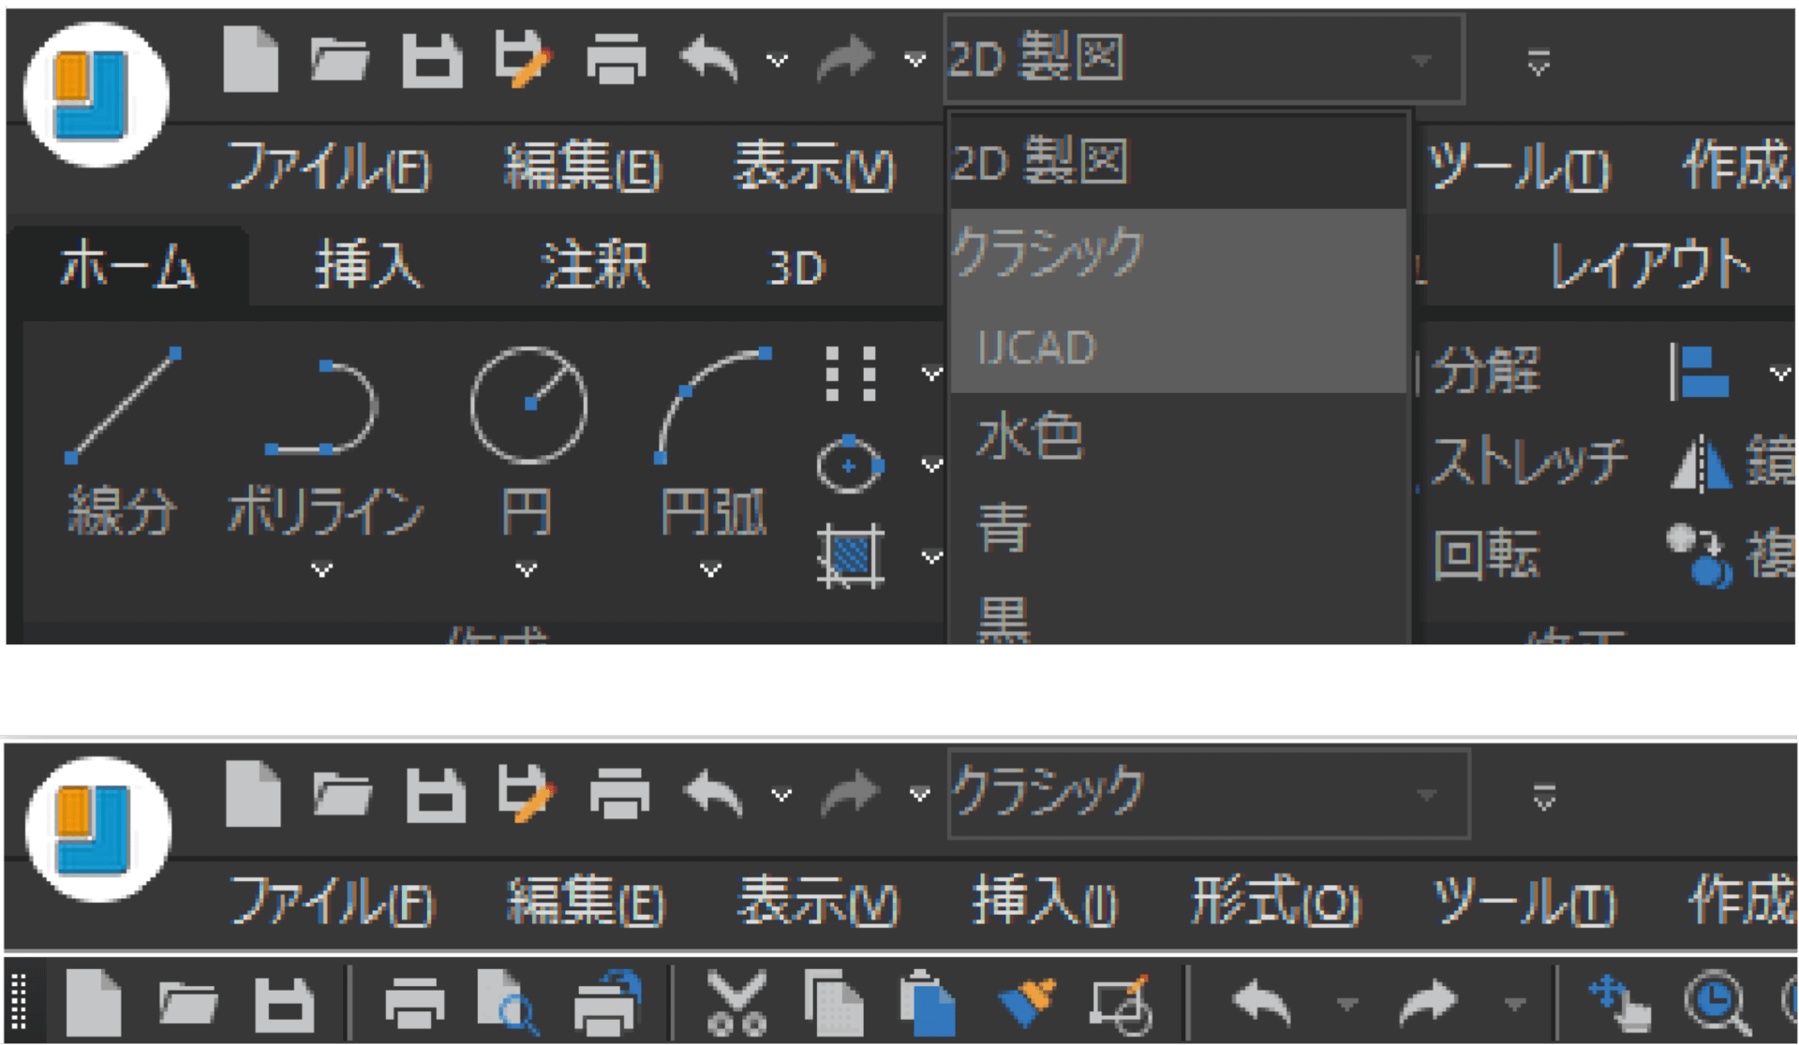The height and width of the screenshot is (1045, 1799).
Task: Click the align icon beside 分解
Action: (x=1699, y=372)
